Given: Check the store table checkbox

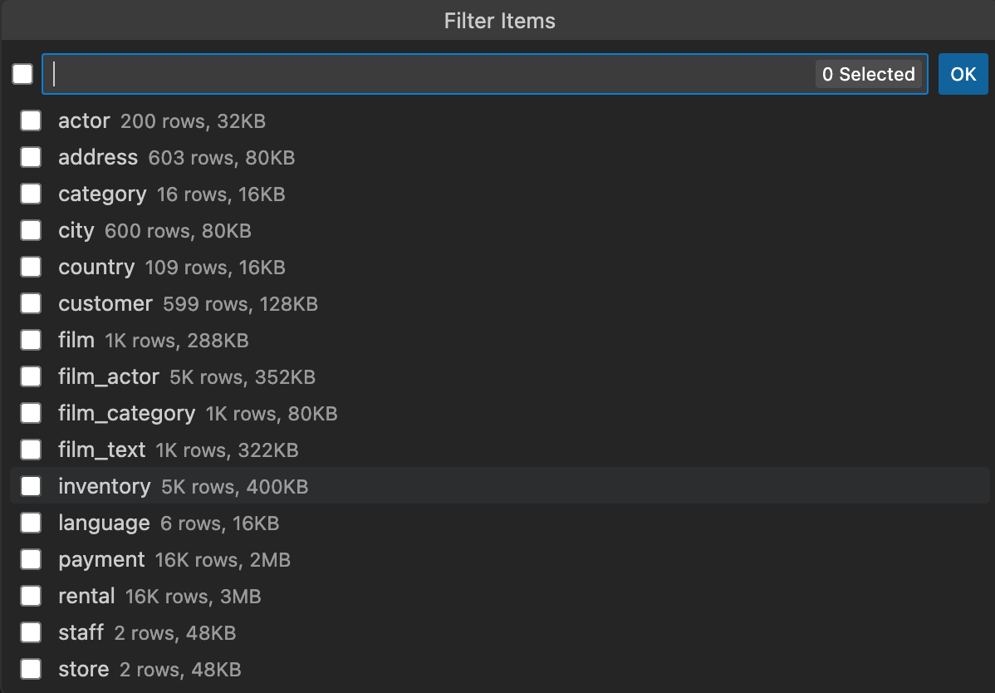Looking at the screenshot, I should point(31,669).
